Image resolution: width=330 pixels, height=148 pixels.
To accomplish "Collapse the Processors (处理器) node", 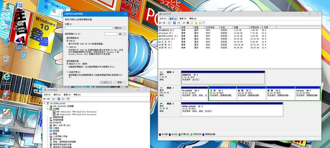I will click(x=48, y=109).
